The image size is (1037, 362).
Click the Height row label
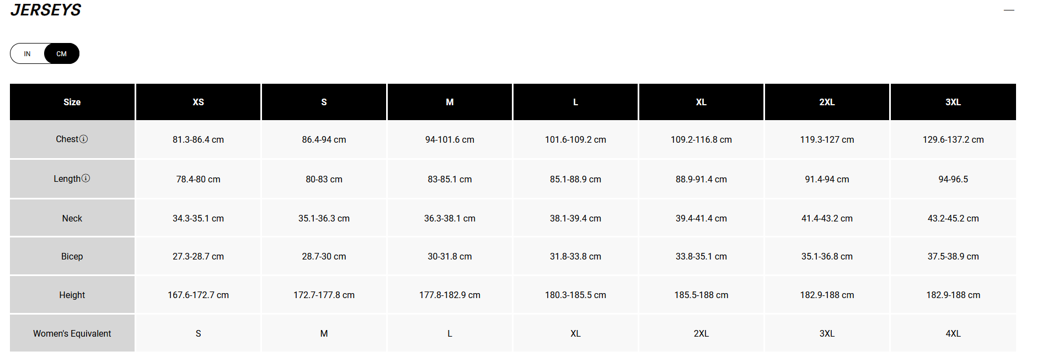tap(72, 295)
